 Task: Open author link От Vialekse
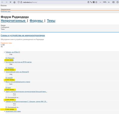click(10, 68)
